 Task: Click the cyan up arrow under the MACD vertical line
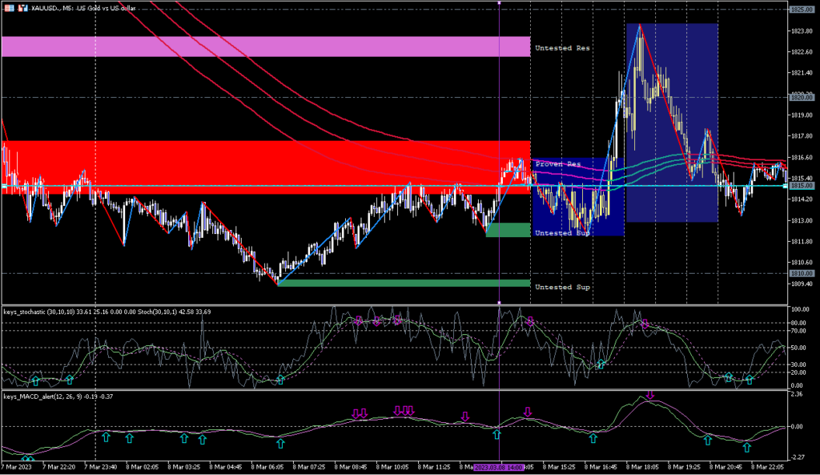coord(496,434)
